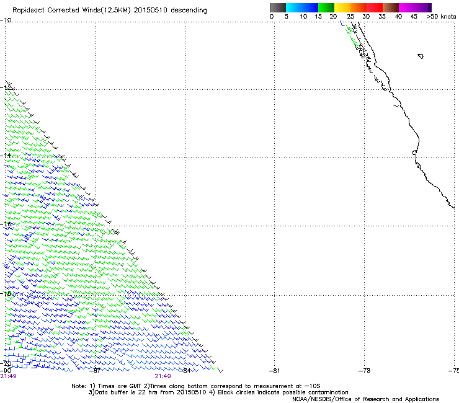Click the blue 10-15 knots legend segment
The width and height of the screenshot is (459, 403).
coord(310,7)
